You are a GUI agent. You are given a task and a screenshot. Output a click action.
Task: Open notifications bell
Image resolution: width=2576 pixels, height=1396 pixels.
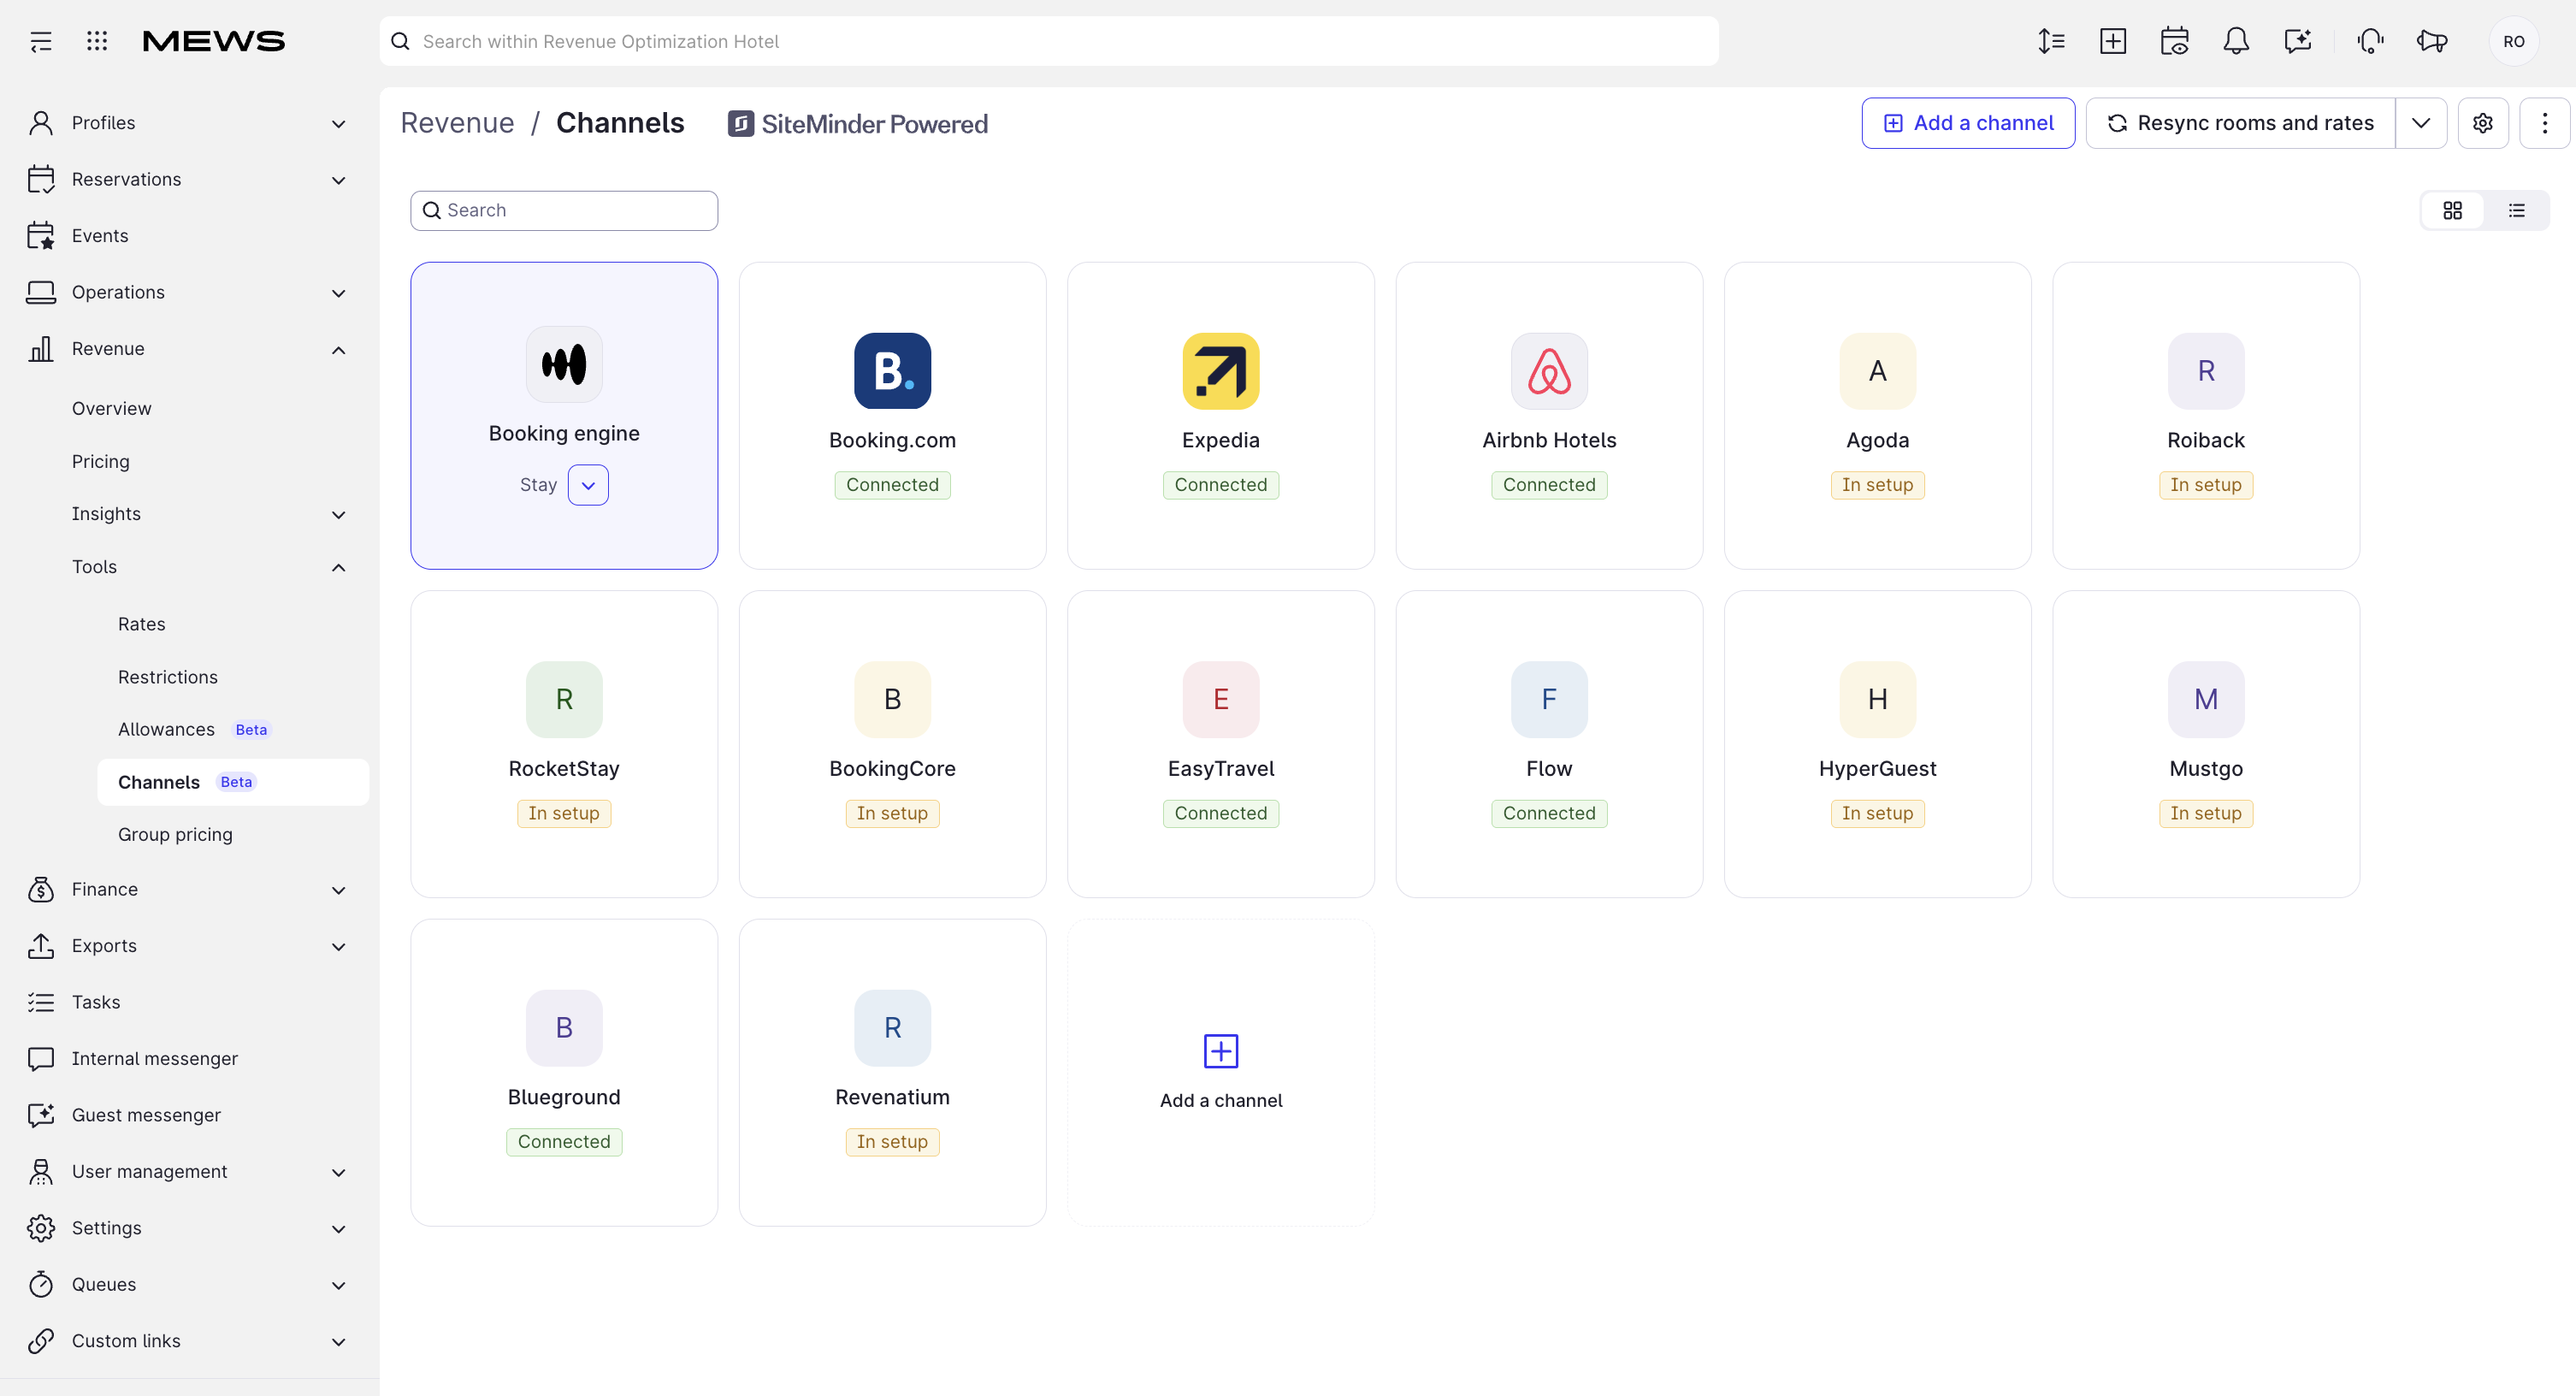click(2236, 41)
